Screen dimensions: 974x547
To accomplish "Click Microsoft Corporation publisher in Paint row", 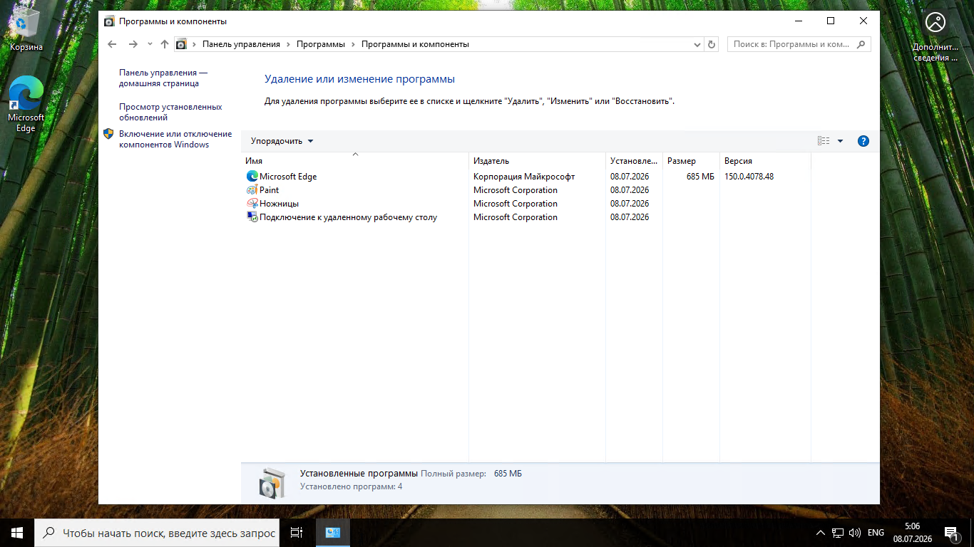I will click(x=516, y=190).
